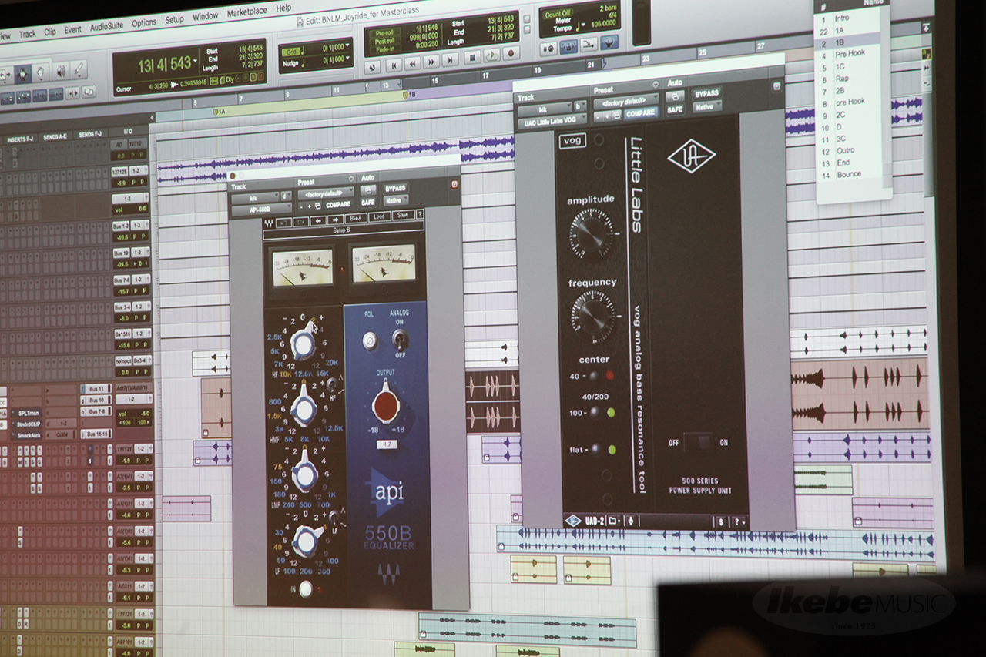
Task: Click BYPASS on the API-550B plugin
Action: click(395, 189)
